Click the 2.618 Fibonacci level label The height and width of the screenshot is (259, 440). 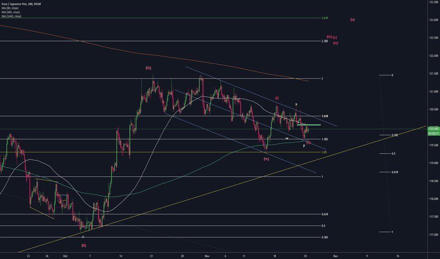pos(324,18)
